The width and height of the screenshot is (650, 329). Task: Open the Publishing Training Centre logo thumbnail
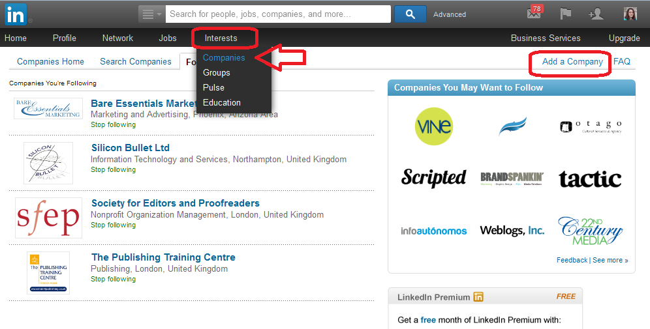[x=48, y=272]
